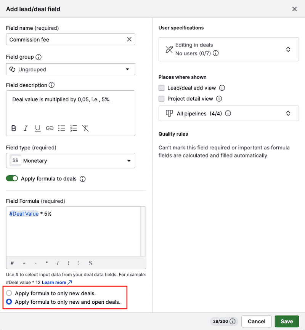Click the Bold formatting icon
Viewport: 305px width, 330px height.
point(14,128)
